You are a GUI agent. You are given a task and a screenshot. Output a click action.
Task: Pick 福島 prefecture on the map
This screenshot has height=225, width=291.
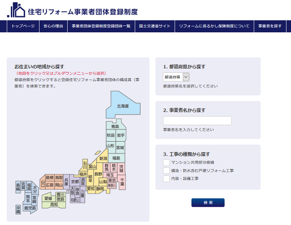[116, 158]
